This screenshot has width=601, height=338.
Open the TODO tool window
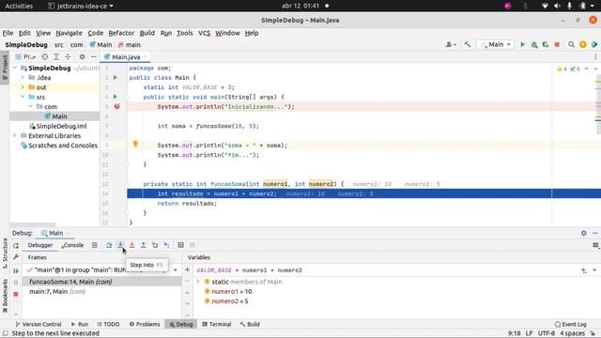click(109, 324)
